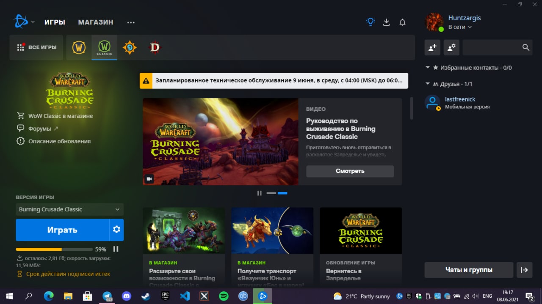Viewport: 542px width, 304px height.
Task: Open the Вернитесь в Запределье update card
Action: pos(361,246)
